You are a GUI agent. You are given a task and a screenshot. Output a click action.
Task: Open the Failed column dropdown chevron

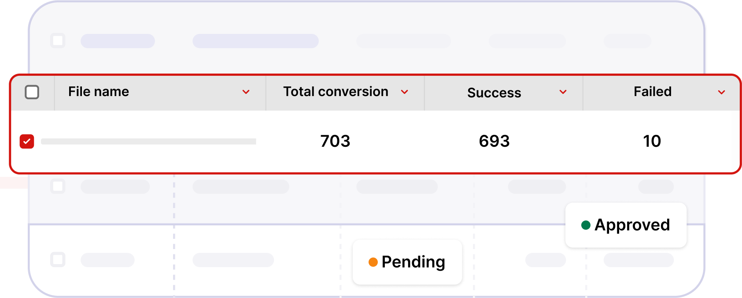[x=722, y=92]
